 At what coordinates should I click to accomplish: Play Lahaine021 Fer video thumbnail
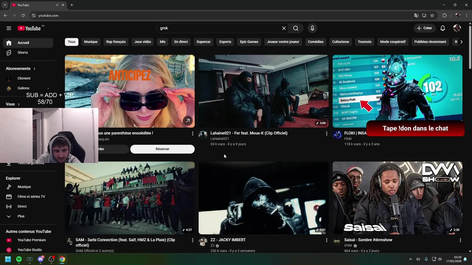[x=263, y=91]
